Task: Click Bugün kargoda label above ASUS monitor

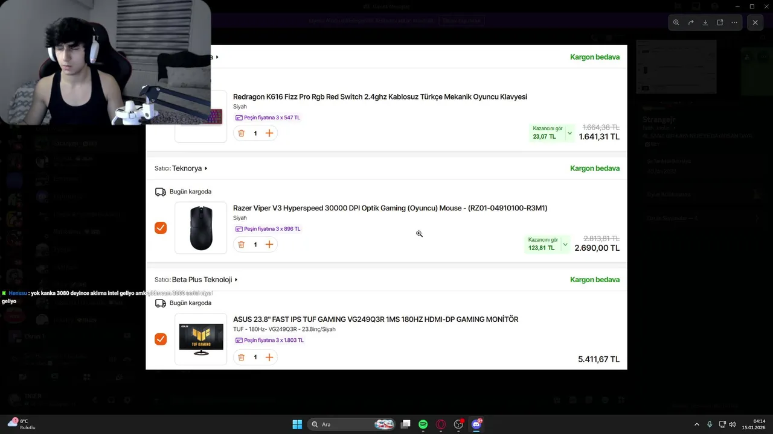Action: [x=190, y=303]
